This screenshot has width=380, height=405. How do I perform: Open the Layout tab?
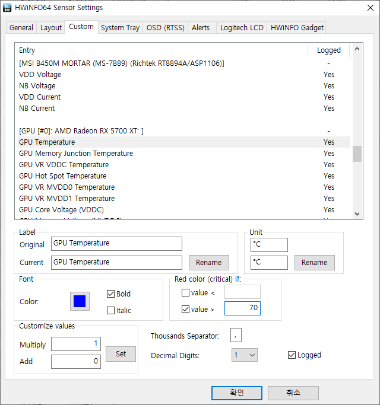click(51, 28)
